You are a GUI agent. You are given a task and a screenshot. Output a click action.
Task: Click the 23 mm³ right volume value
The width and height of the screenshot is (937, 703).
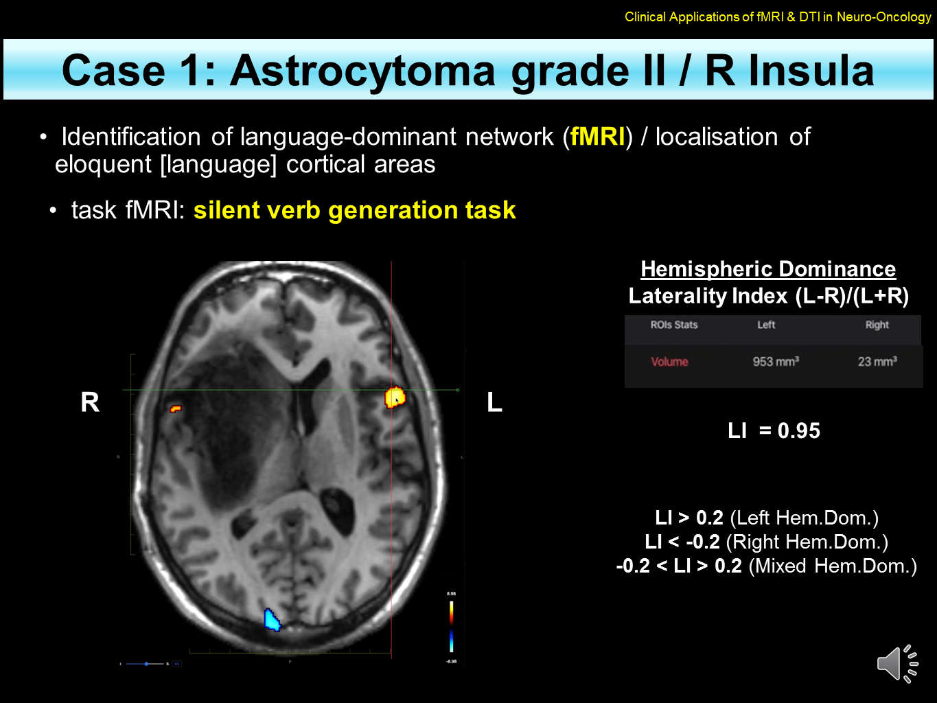[877, 361]
